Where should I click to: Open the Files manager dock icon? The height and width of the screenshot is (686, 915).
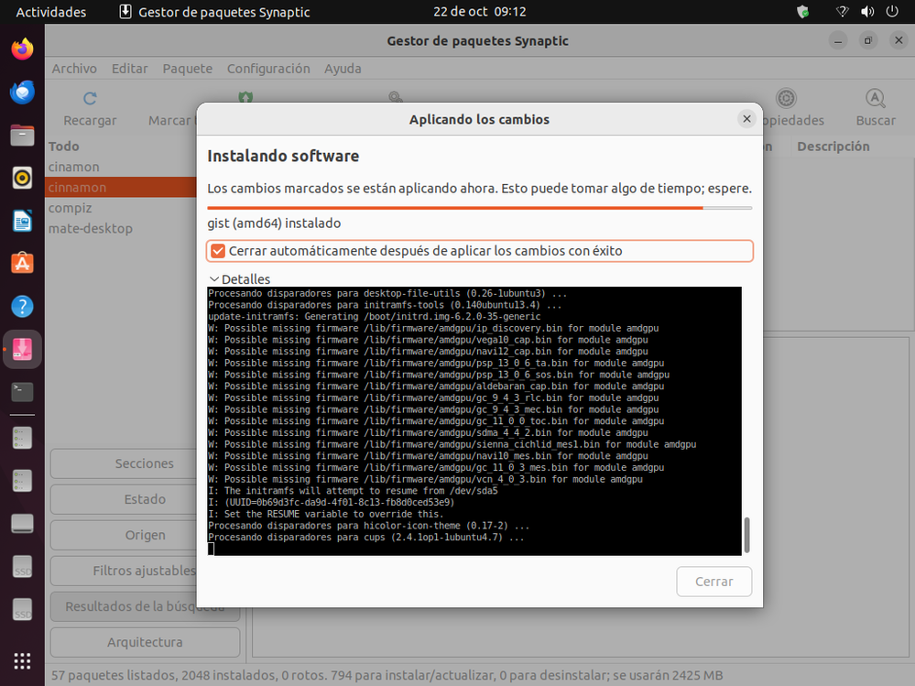22,136
